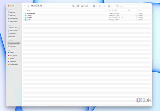
Task: Open the Action ellipsis dropdown menu
Action: point(110,6)
